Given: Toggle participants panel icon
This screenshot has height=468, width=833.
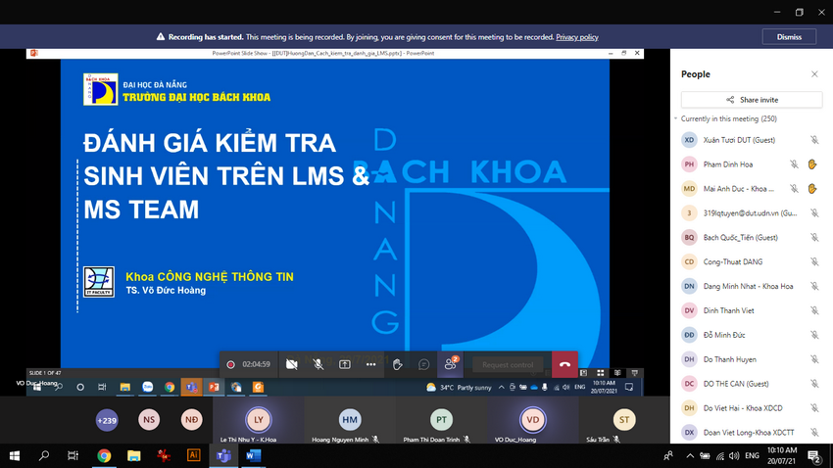Looking at the screenshot, I should [x=451, y=364].
